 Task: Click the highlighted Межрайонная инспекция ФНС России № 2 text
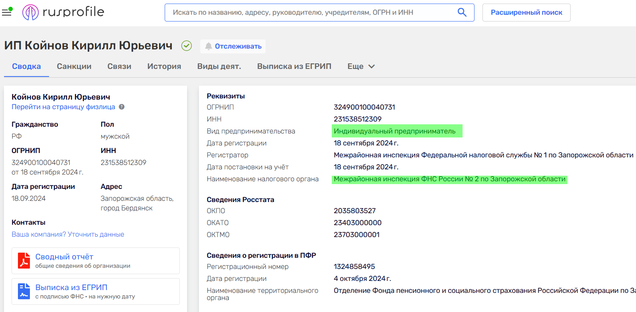(449, 179)
